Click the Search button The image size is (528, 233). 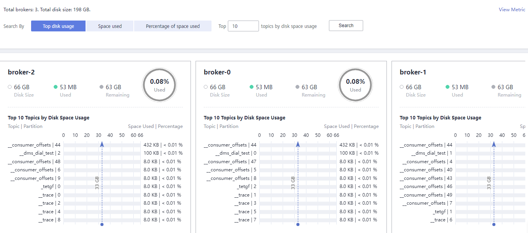[x=346, y=26]
